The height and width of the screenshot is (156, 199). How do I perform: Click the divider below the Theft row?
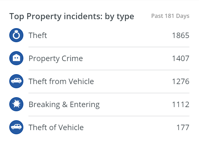(109, 47)
